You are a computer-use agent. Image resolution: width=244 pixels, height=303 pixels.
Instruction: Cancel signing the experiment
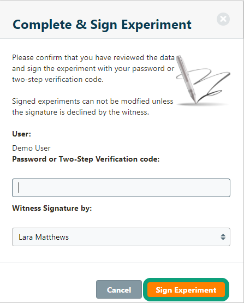[119, 289]
